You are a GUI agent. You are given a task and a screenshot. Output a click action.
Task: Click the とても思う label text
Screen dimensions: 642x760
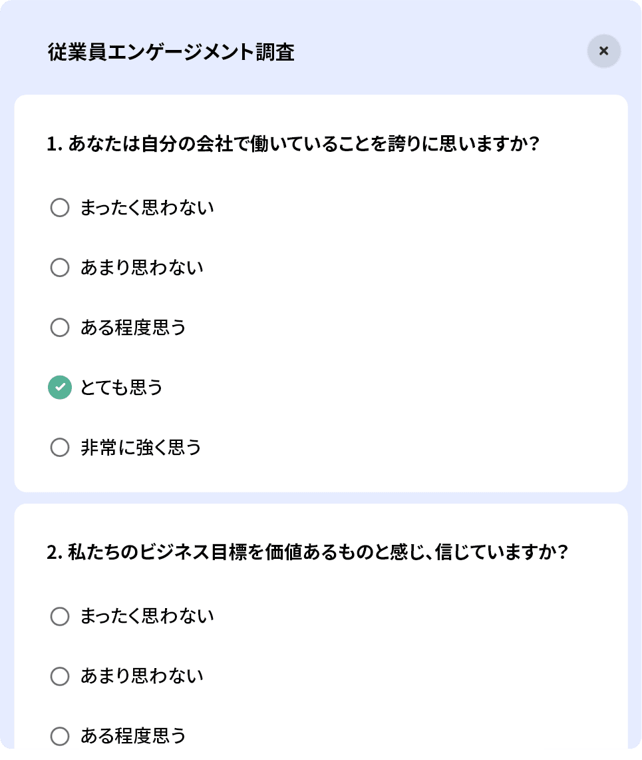coord(122,388)
